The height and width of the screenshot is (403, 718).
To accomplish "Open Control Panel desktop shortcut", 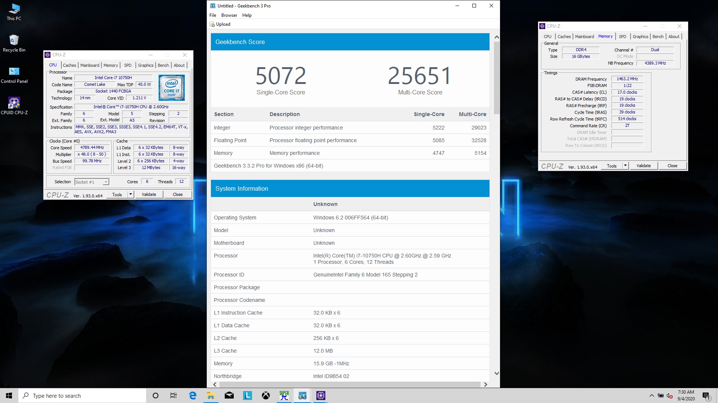I will [14, 75].
